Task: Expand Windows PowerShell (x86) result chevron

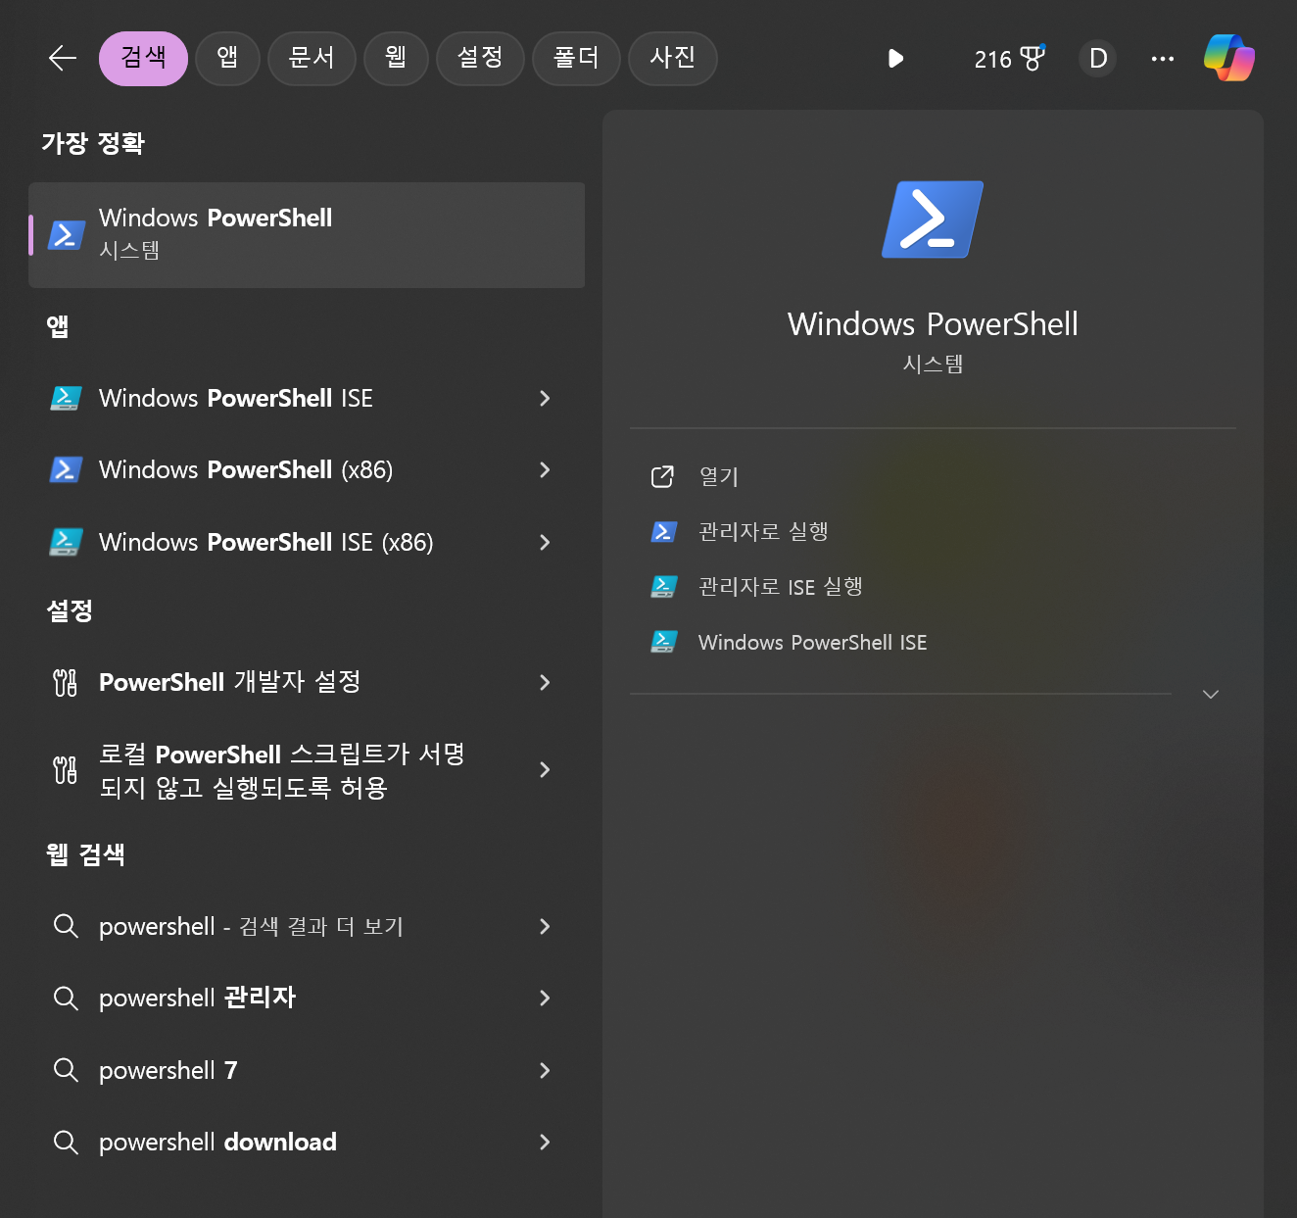Action: click(545, 469)
